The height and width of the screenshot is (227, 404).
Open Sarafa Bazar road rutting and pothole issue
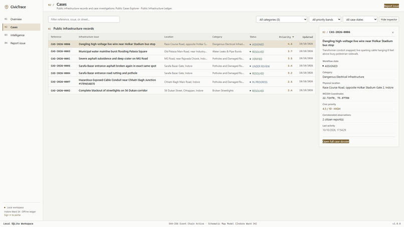point(108,73)
